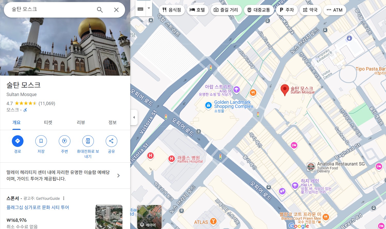Click the 공유 share icon

[x=111, y=141]
